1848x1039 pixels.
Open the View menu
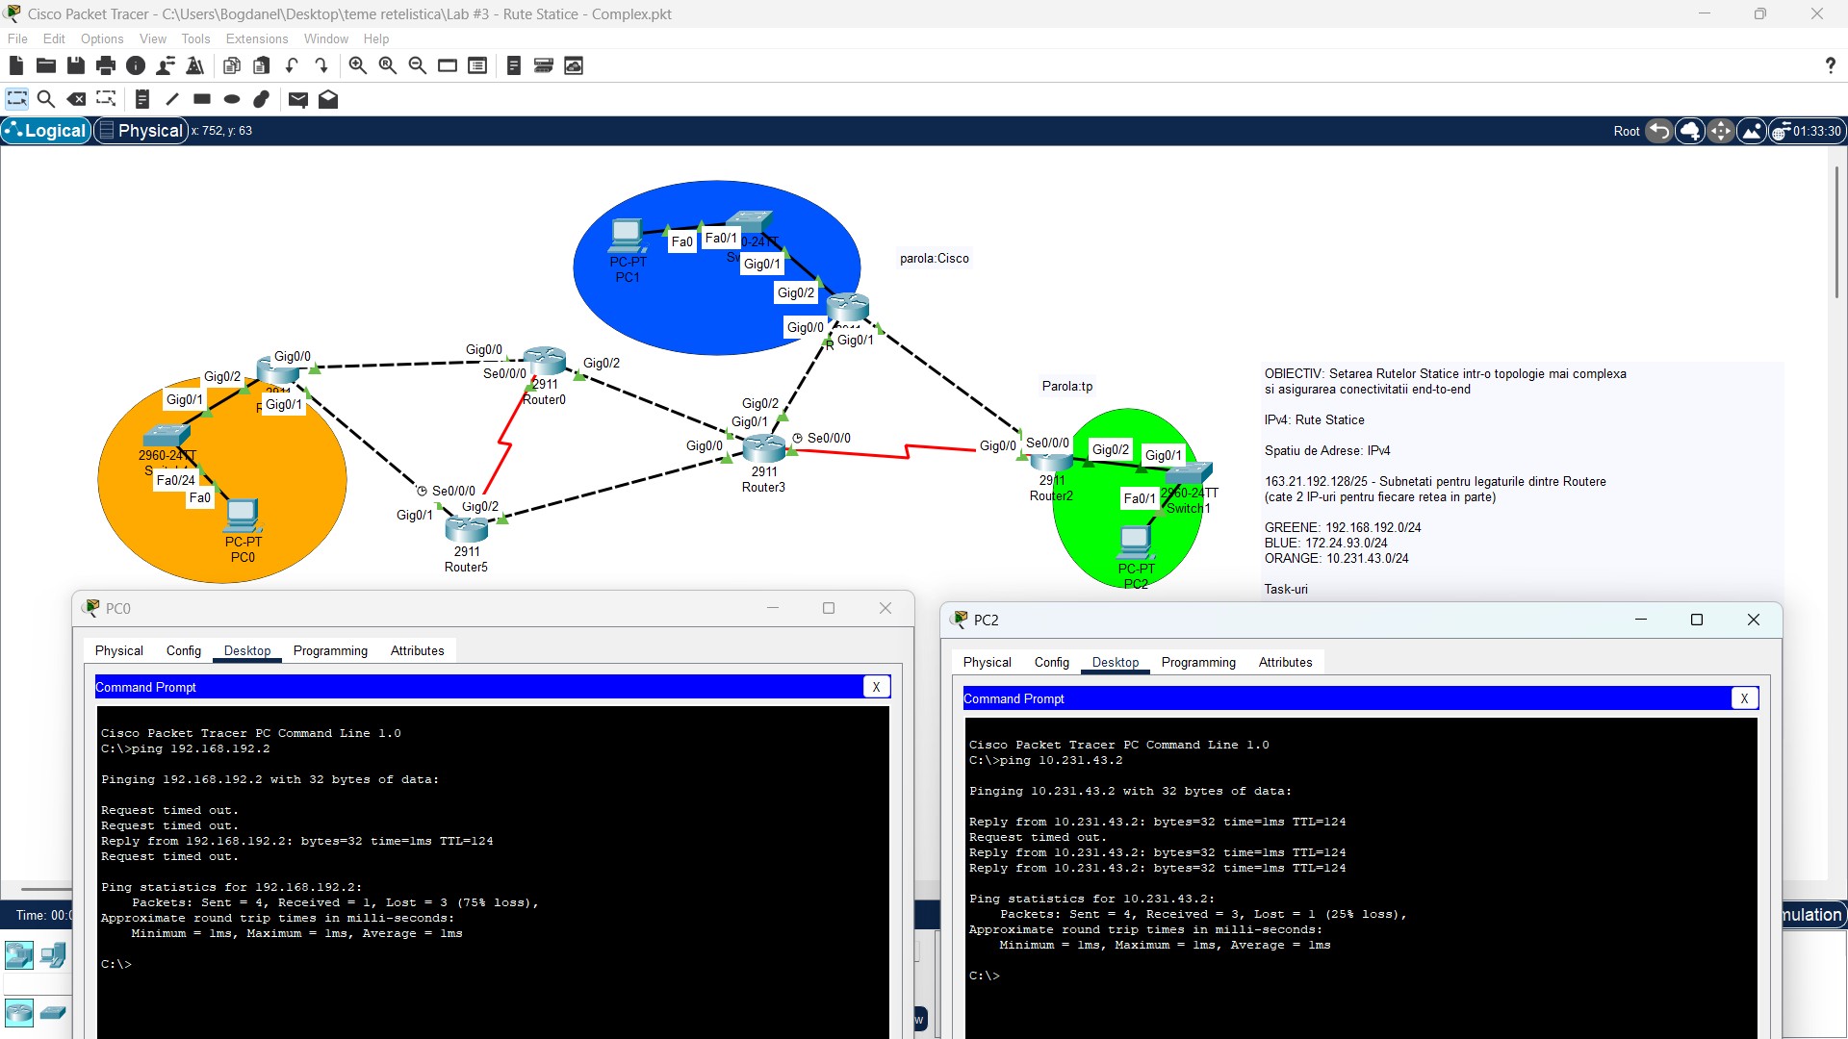(x=153, y=38)
